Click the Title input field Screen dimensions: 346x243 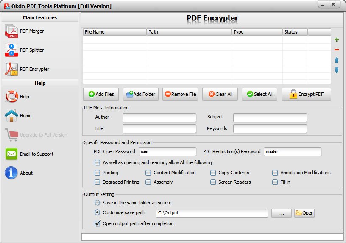click(x=159, y=128)
